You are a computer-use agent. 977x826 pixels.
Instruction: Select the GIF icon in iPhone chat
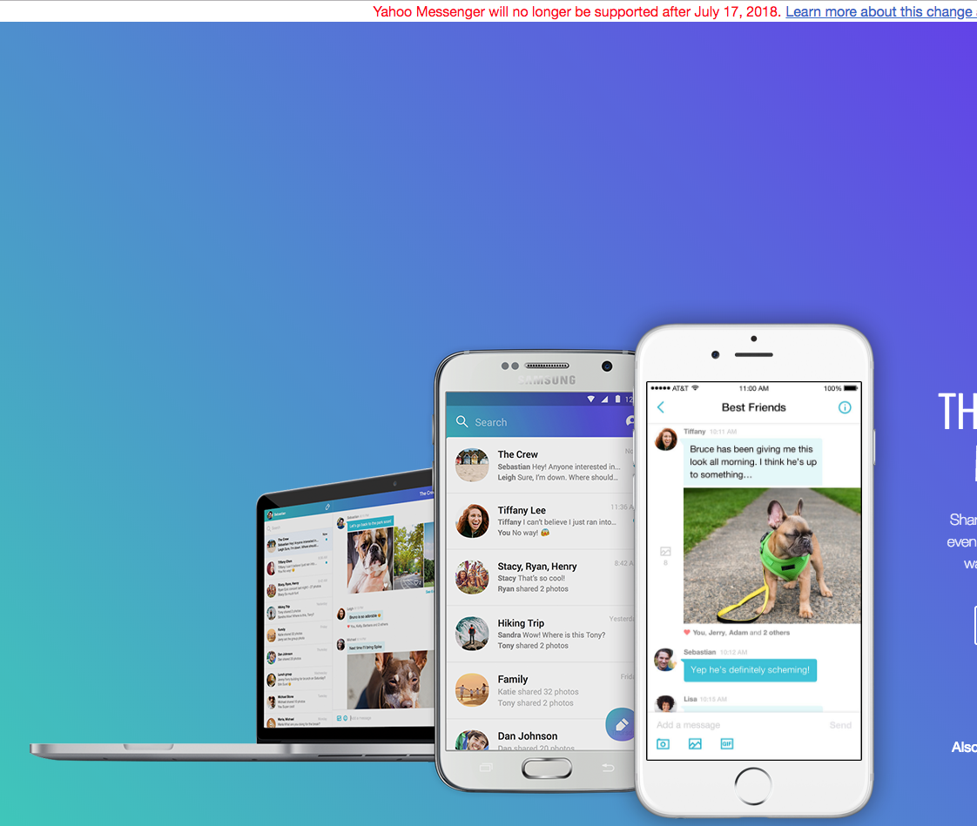[x=727, y=744]
